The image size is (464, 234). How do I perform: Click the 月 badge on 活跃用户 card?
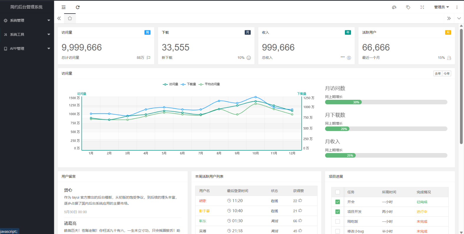pyautogui.click(x=448, y=32)
